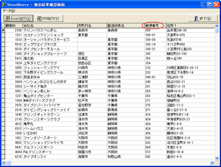The width and height of the screenshot is (221, 167).
Task: Select company cell MMMダイバーズクラブ
Action: click(x=50, y=100)
